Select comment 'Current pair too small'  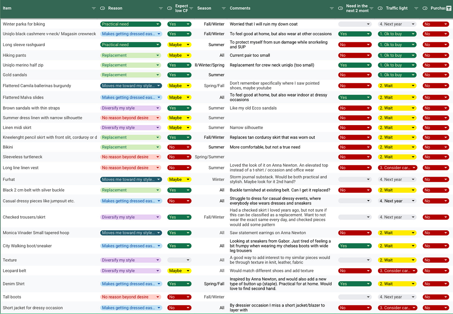(250, 55)
